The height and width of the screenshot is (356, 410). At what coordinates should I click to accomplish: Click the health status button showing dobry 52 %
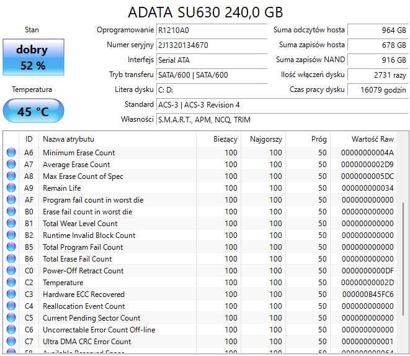click(33, 57)
